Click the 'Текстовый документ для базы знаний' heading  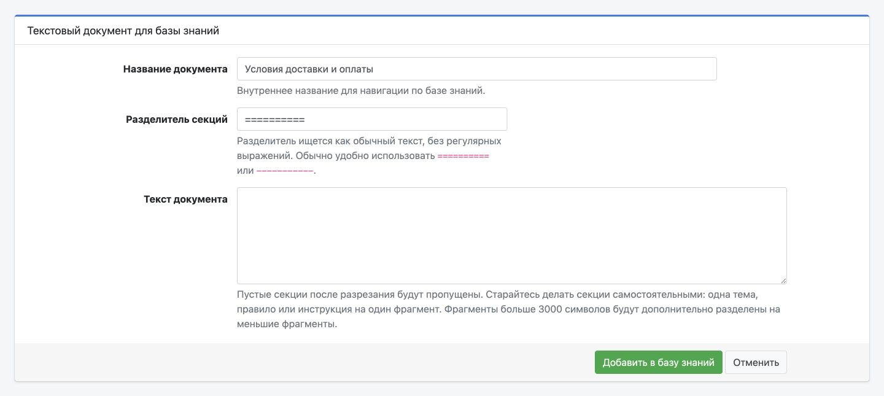pyautogui.click(x=123, y=31)
